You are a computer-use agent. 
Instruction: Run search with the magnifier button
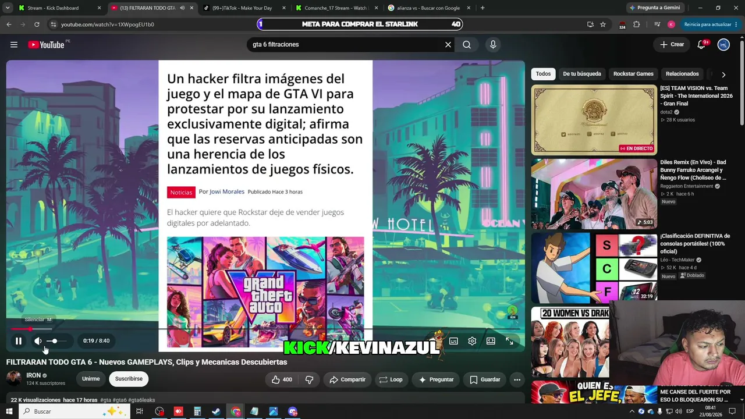[467, 45]
